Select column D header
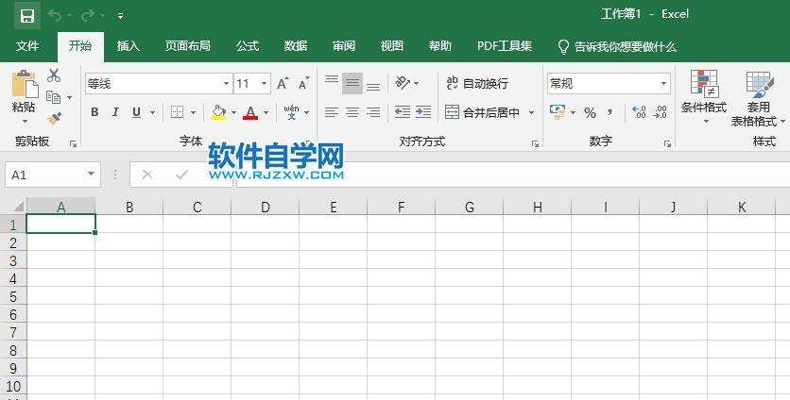 [x=265, y=207]
